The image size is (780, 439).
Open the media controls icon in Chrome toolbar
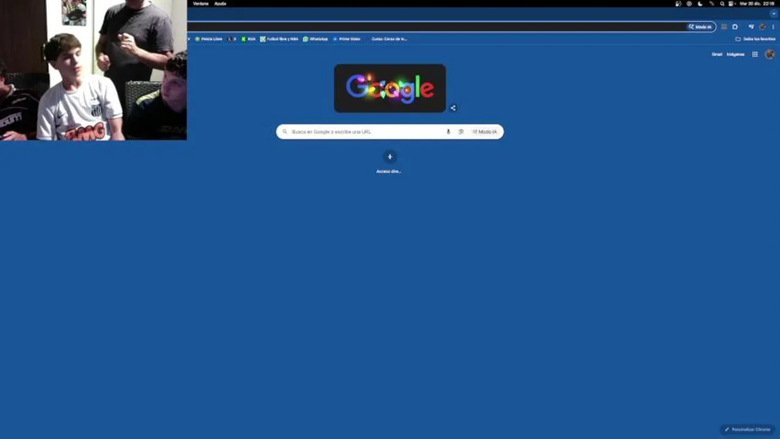tap(751, 27)
